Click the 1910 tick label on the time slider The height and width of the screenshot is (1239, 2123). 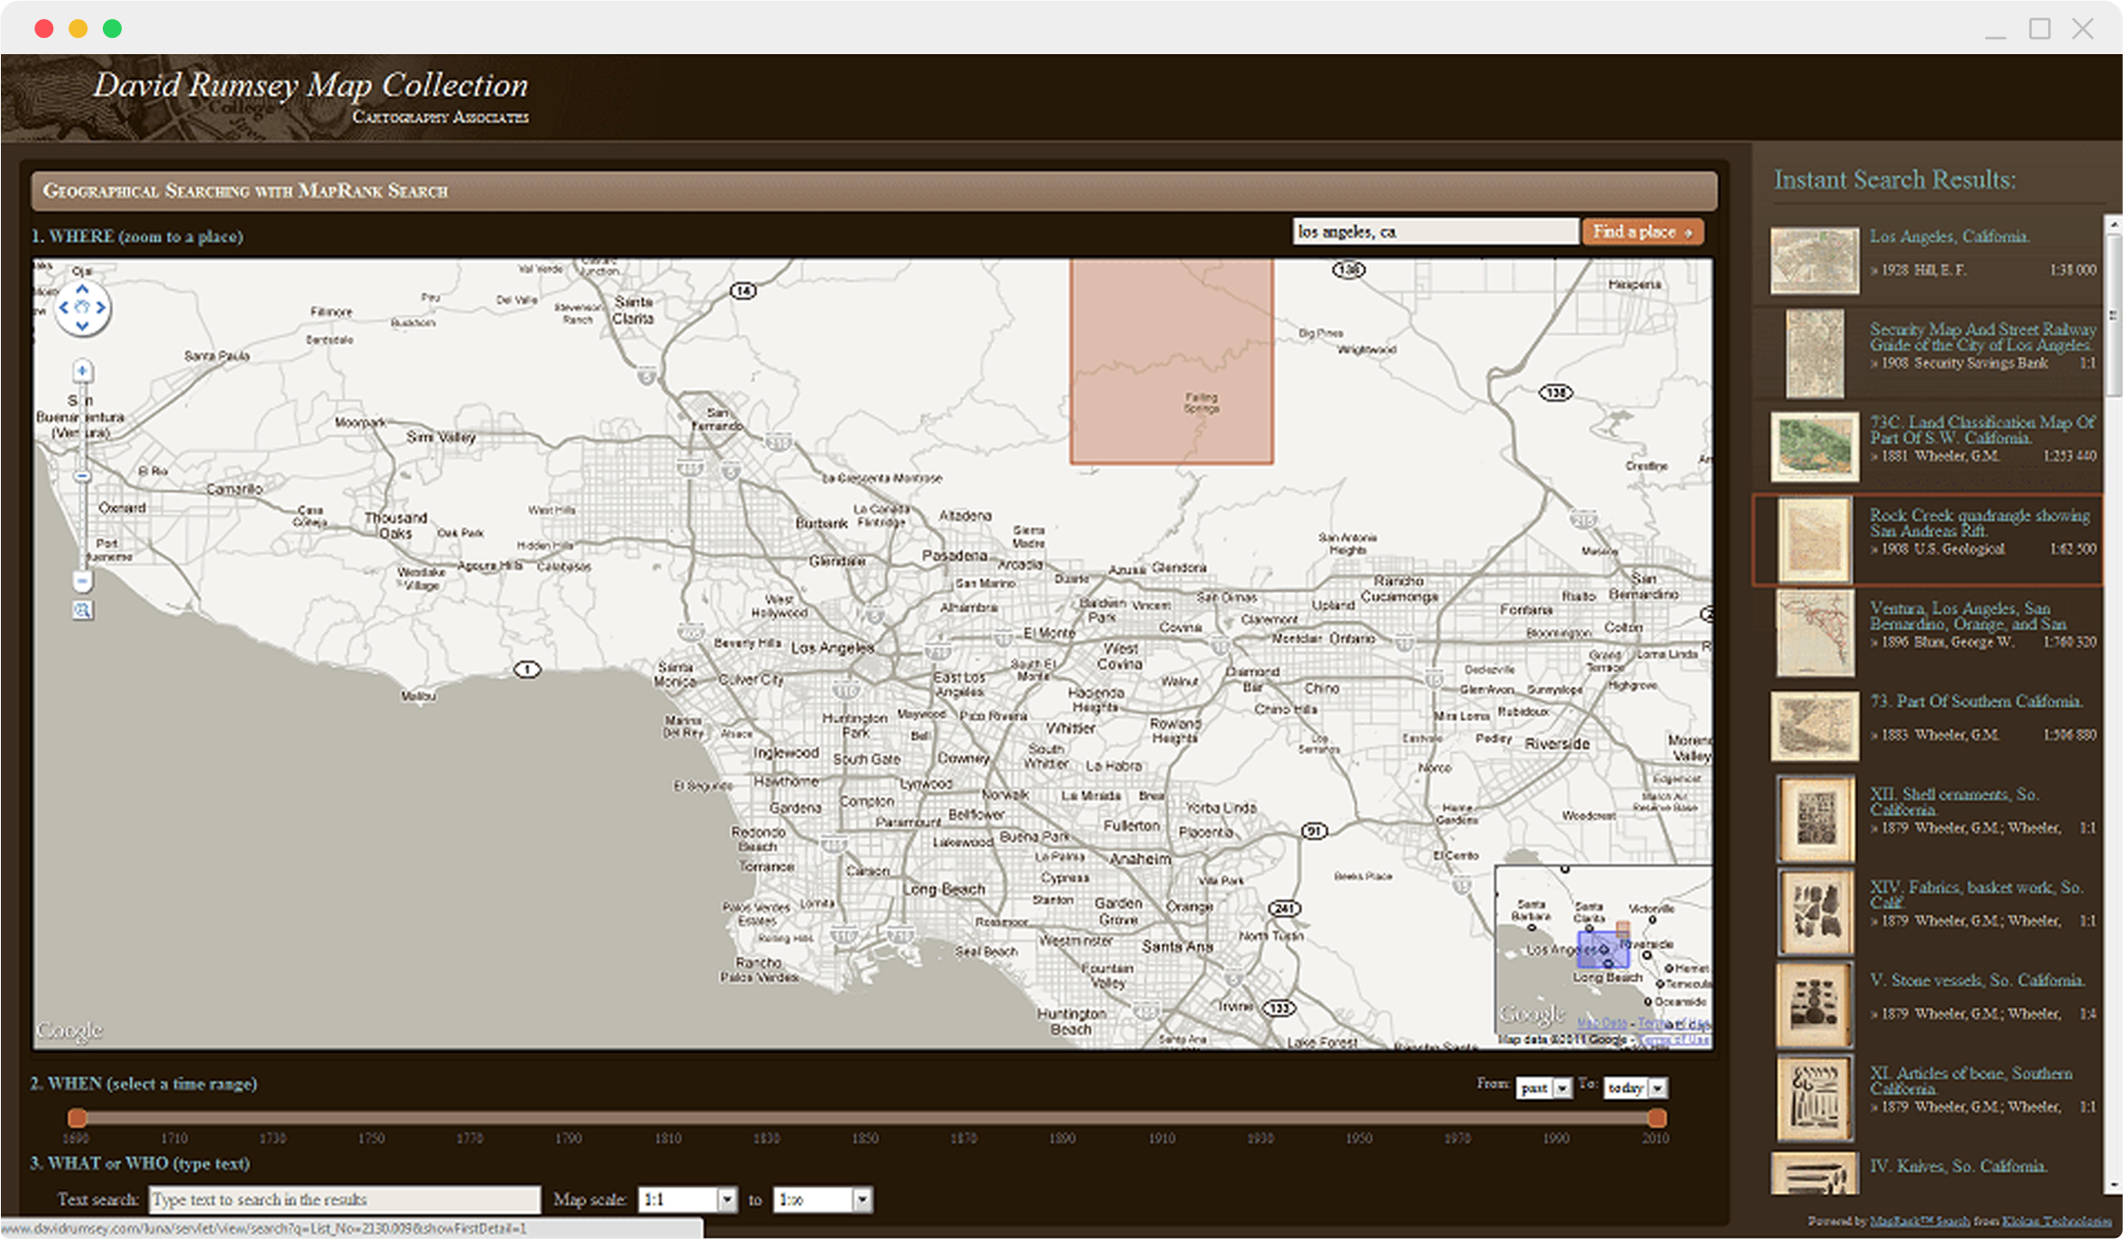1162,1139
